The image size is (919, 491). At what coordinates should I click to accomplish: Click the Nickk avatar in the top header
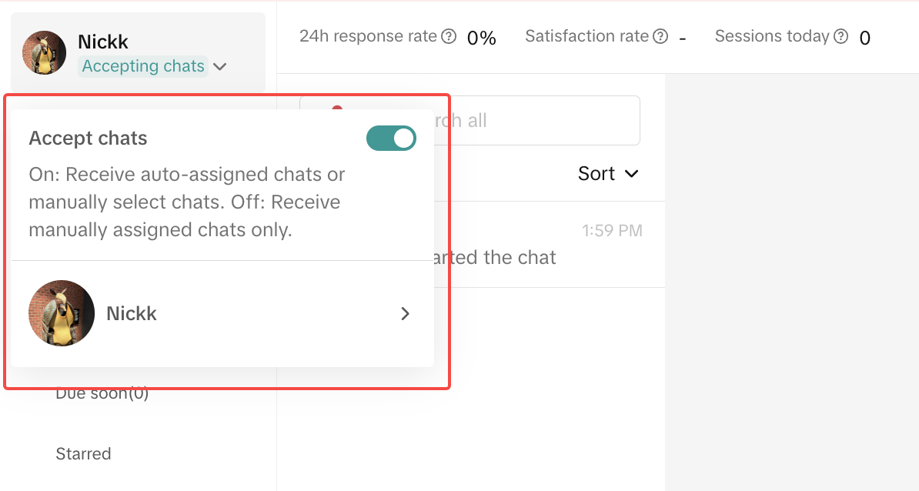(44, 52)
